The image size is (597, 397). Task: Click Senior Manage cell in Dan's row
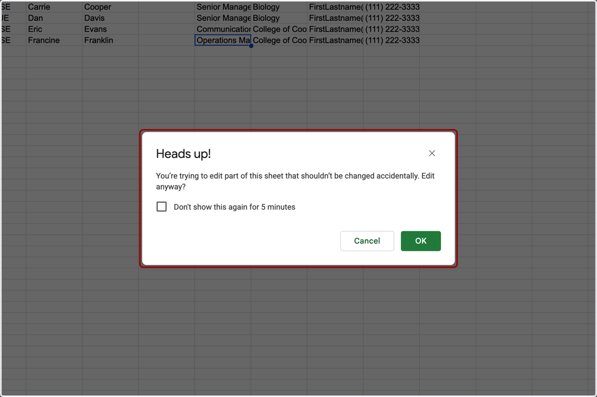tap(223, 18)
